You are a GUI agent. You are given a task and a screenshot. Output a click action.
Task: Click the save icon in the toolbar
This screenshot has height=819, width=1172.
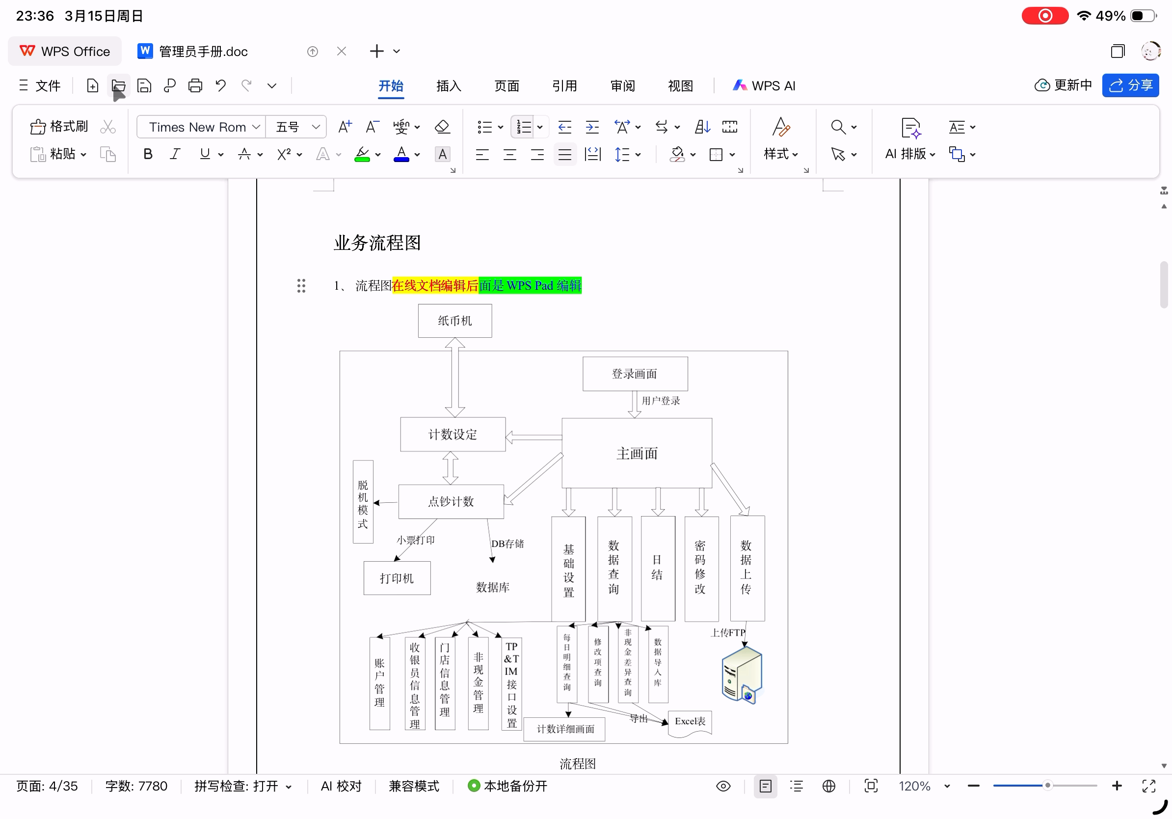click(144, 85)
